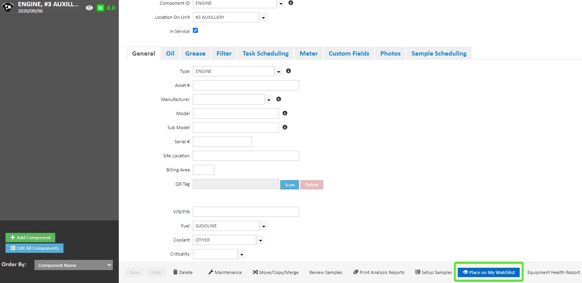
Task: Click the info icon beside Manufacturer
Action: (x=279, y=99)
